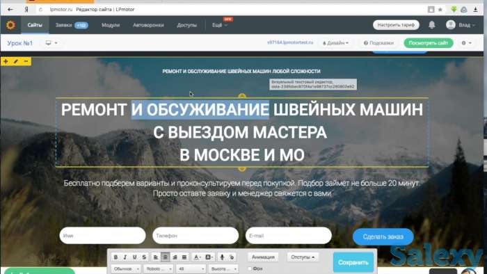
Task: Align text to the right
Action: pyautogui.click(x=175, y=257)
